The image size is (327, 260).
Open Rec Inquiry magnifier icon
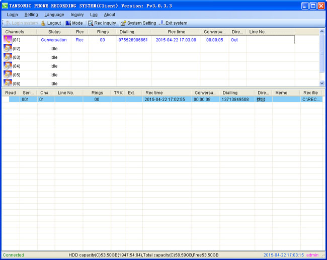click(x=91, y=23)
